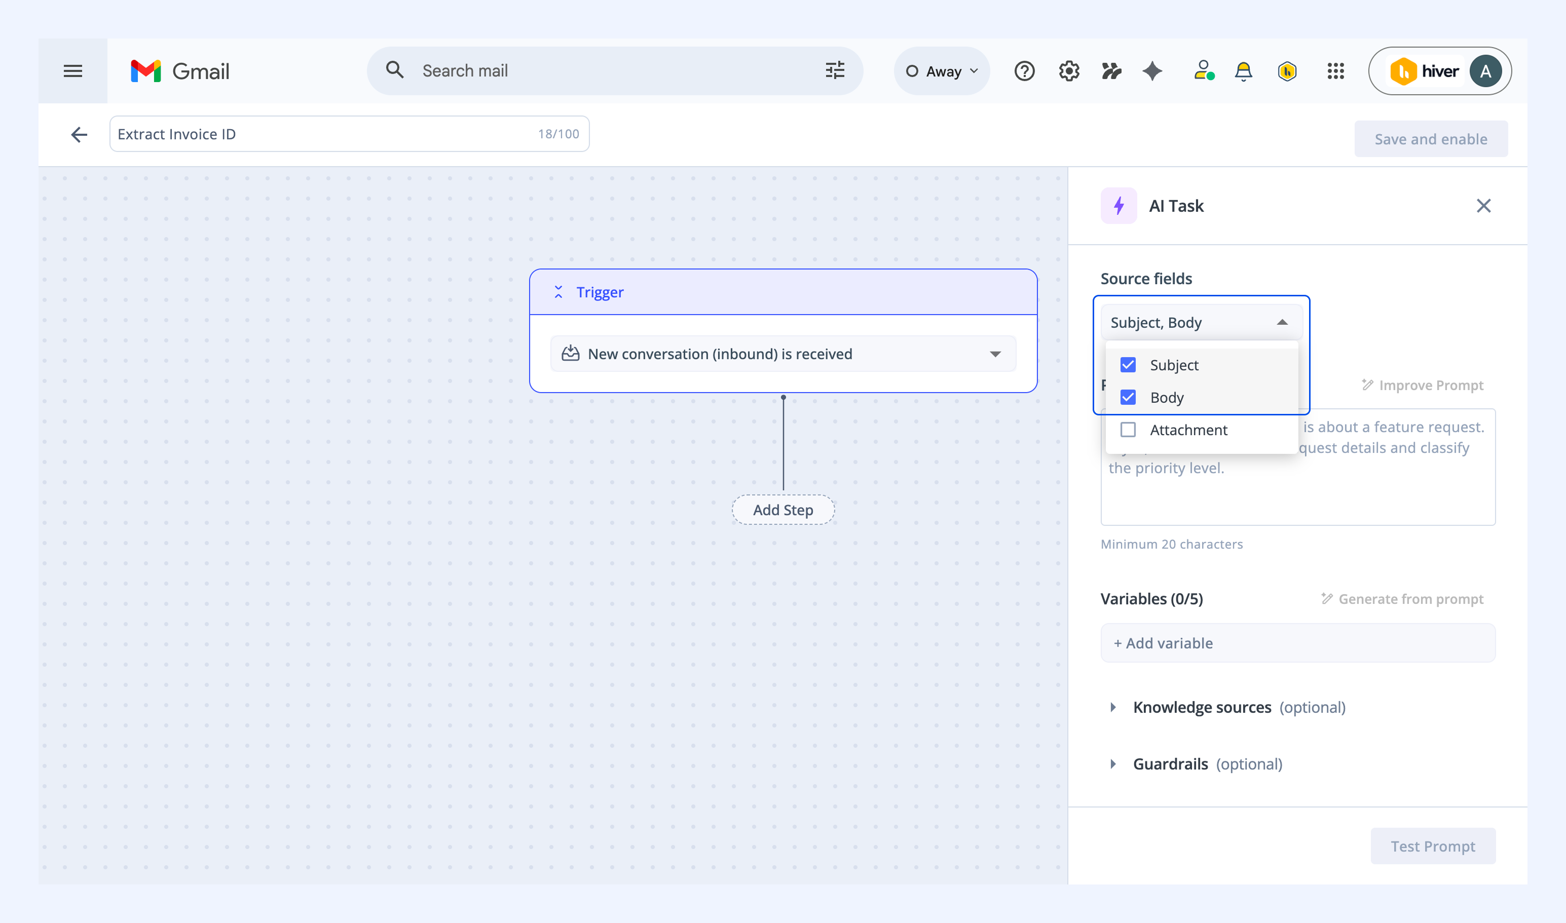
Task: Click the Variables (0/5) heading
Action: [x=1151, y=598]
